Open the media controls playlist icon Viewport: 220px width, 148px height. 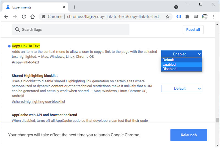point(196,17)
